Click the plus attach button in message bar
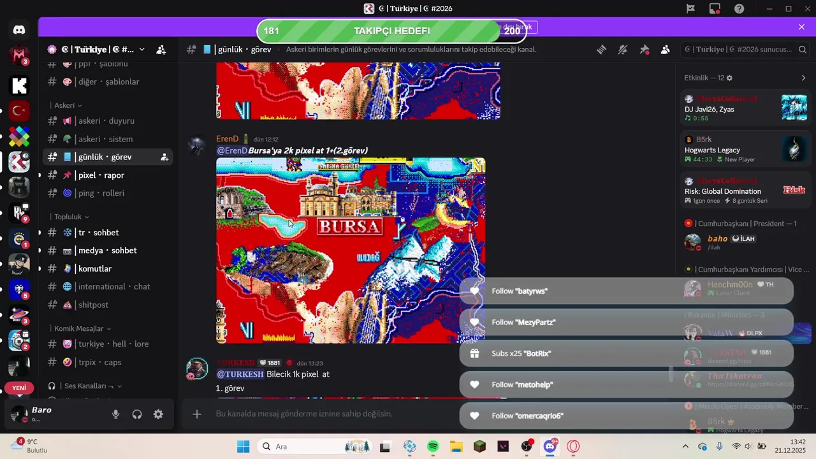This screenshot has height=459, width=816. [x=197, y=414]
